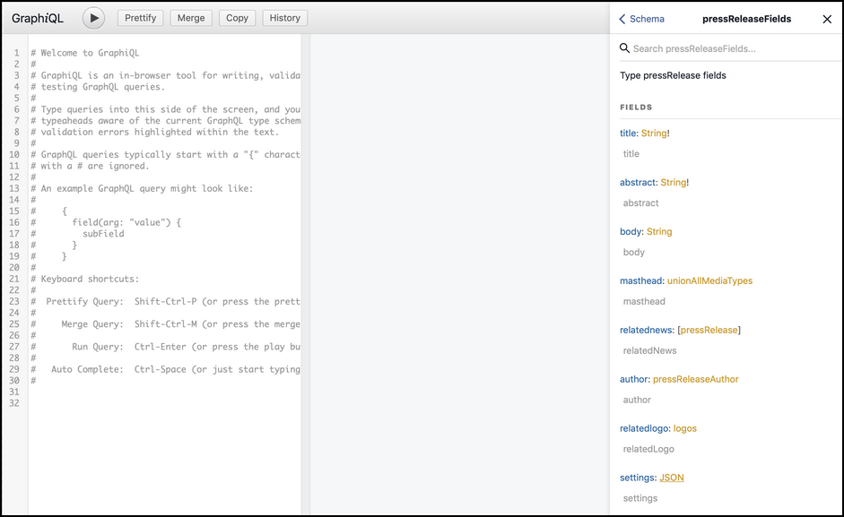Viewport: 844px width, 517px height.
Task: Open the pressRelease type link
Action: pos(709,330)
